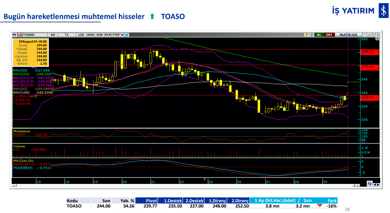Image resolution: width=390 pixels, height=213 pixels.
Task: Select the TMP toolbar item
Action: coord(116,35)
